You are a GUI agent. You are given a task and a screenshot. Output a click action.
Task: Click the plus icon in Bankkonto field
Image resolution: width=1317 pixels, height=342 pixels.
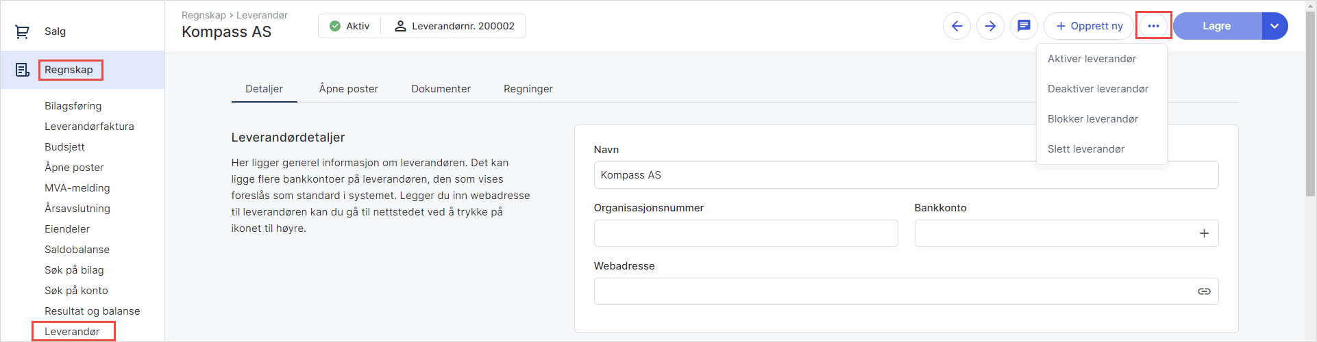(x=1204, y=233)
